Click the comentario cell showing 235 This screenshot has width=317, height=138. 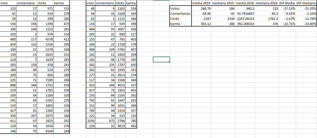click(105, 65)
